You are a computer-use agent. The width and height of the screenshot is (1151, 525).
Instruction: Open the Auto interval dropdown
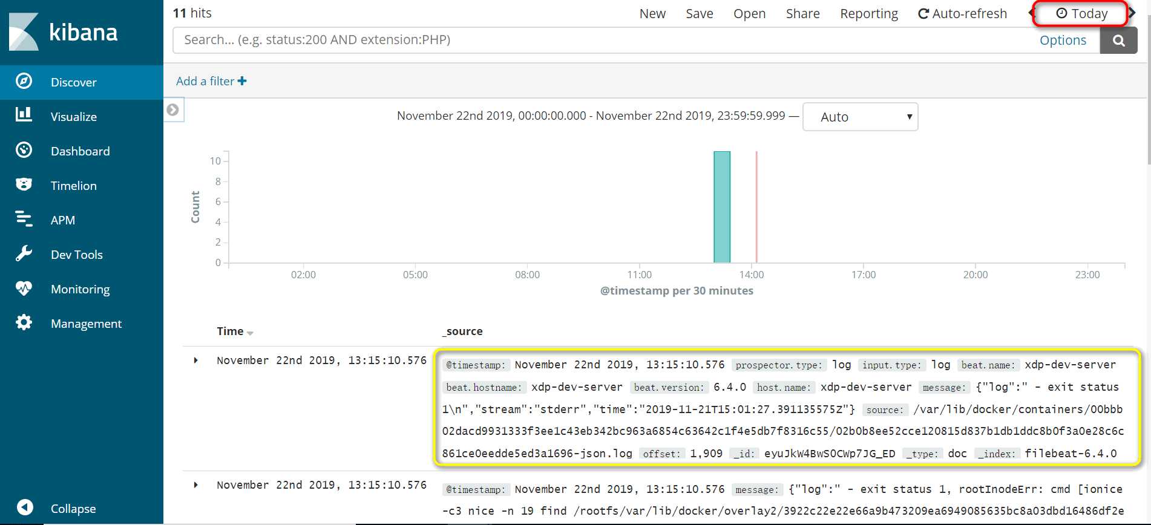[859, 117]
